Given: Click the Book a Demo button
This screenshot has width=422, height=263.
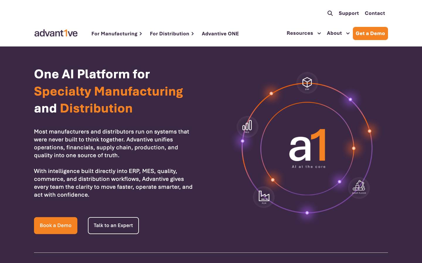Looking at the screenshot, I should point(56,226).
